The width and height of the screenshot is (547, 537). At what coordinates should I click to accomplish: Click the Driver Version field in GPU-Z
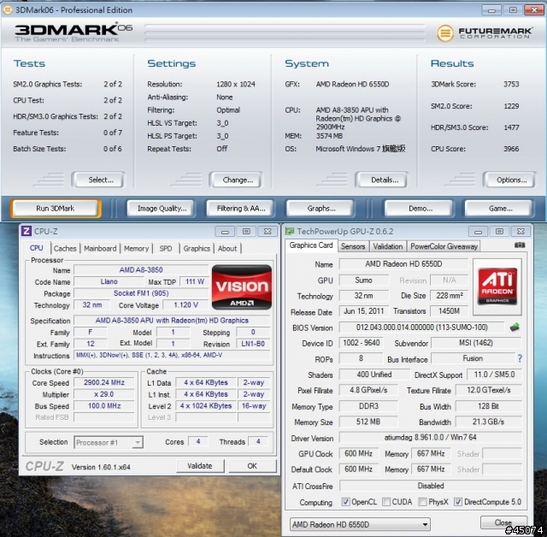[430, 438]
